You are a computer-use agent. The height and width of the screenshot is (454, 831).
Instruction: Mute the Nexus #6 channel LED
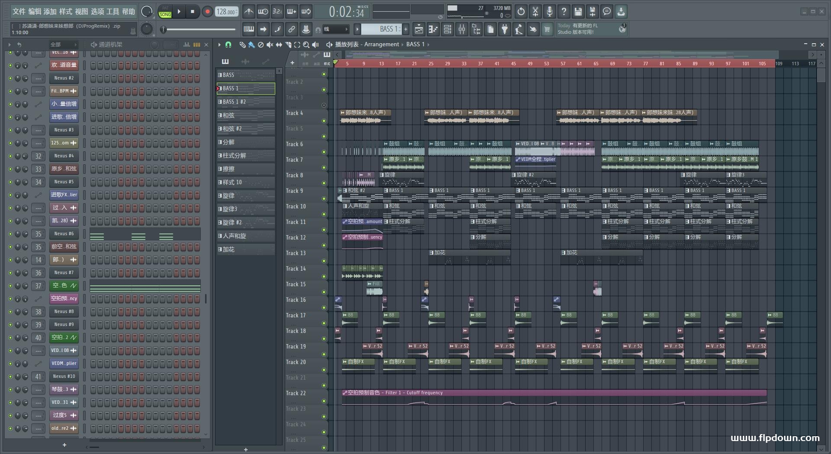click(10, 234)
